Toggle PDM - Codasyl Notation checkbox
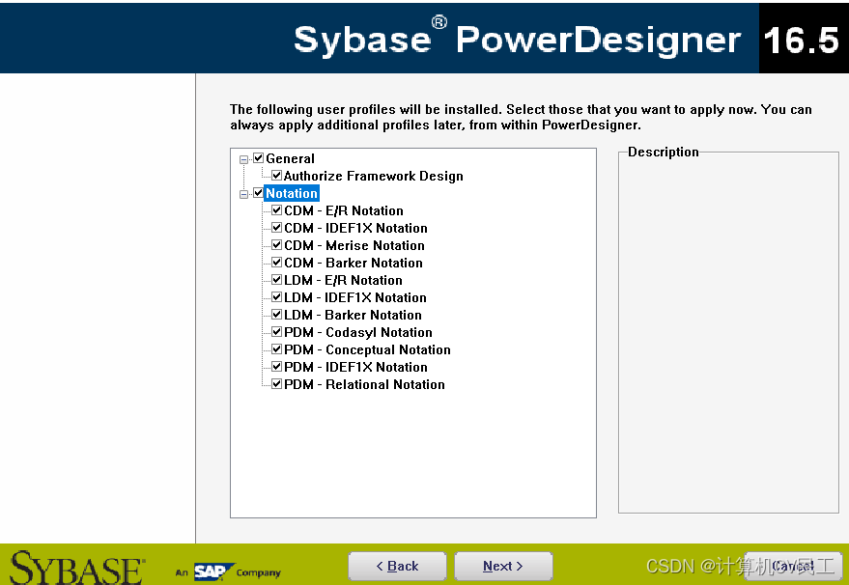The height and width of the screenshot is (585, 849). click(276, 332)
